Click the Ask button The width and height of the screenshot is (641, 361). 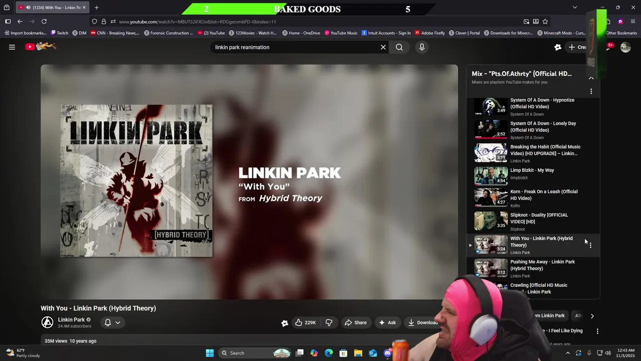(x=388, y=322)
